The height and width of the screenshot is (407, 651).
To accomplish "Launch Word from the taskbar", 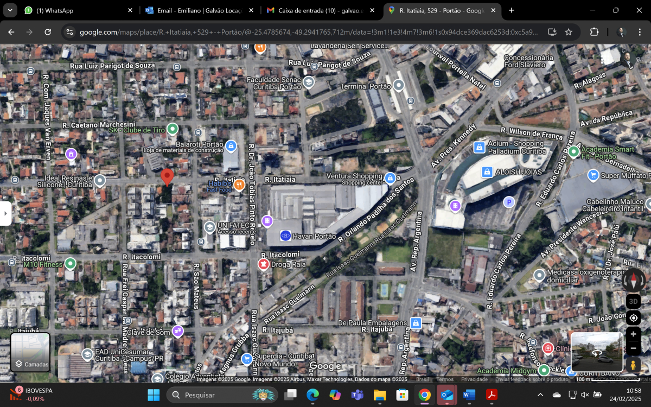I will point(469,395).
